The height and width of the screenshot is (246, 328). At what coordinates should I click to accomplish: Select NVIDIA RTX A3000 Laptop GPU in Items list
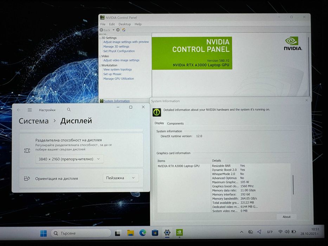179,166
